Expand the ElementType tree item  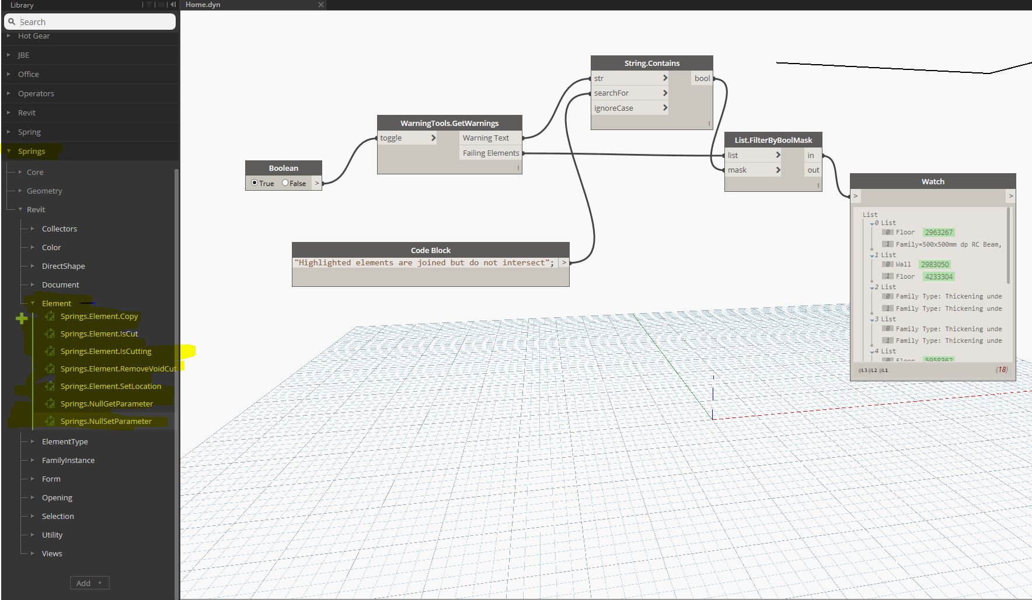[x=33, y=441]
